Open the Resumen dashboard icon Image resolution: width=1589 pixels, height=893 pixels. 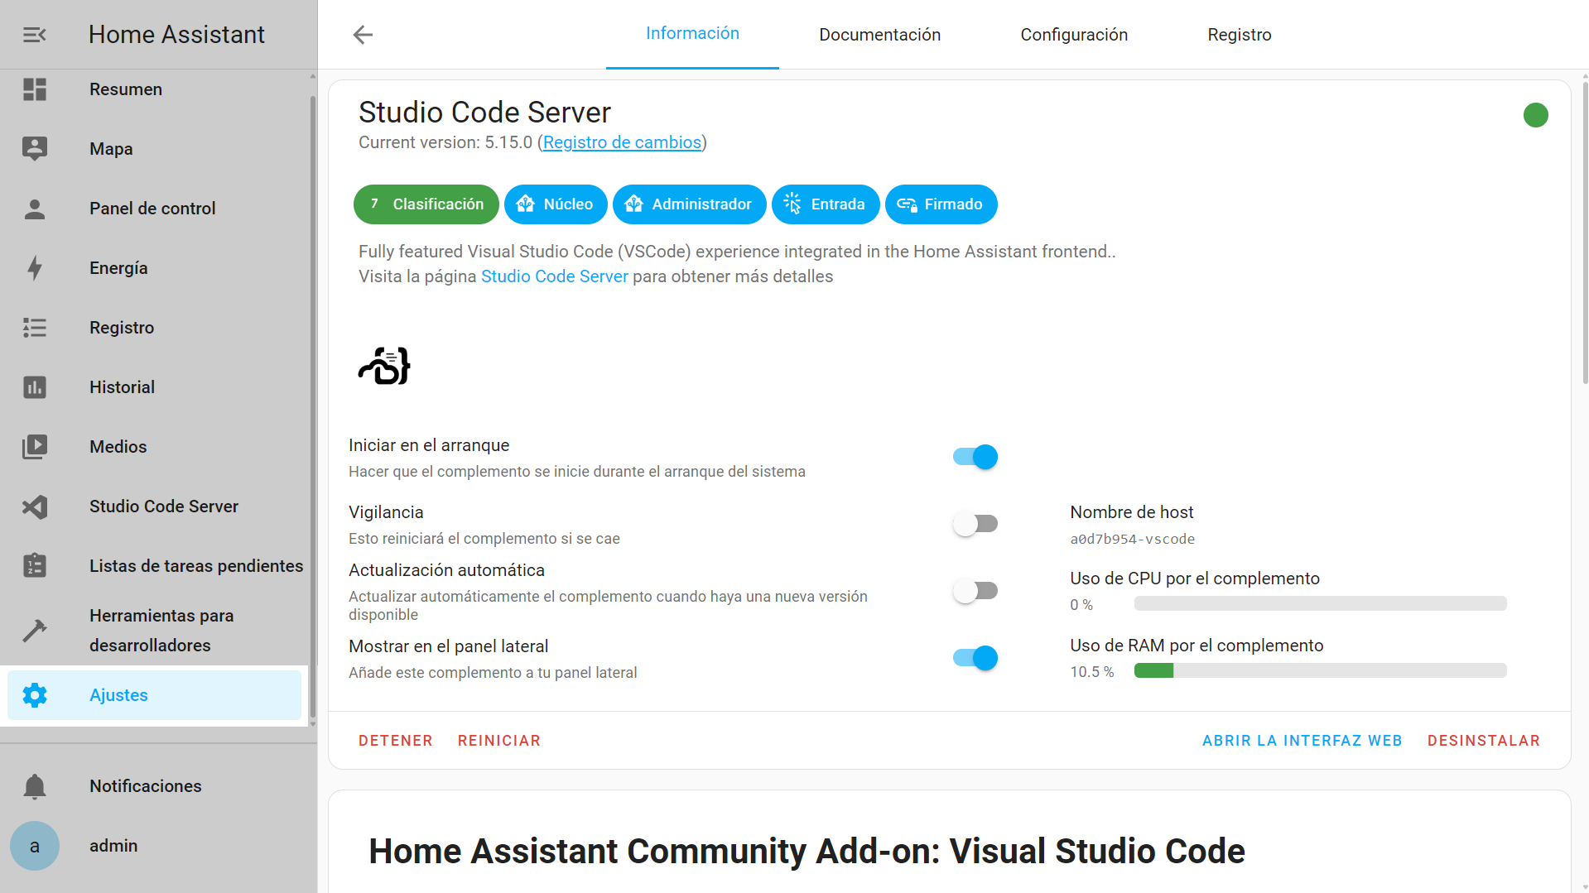click(34, 89)
